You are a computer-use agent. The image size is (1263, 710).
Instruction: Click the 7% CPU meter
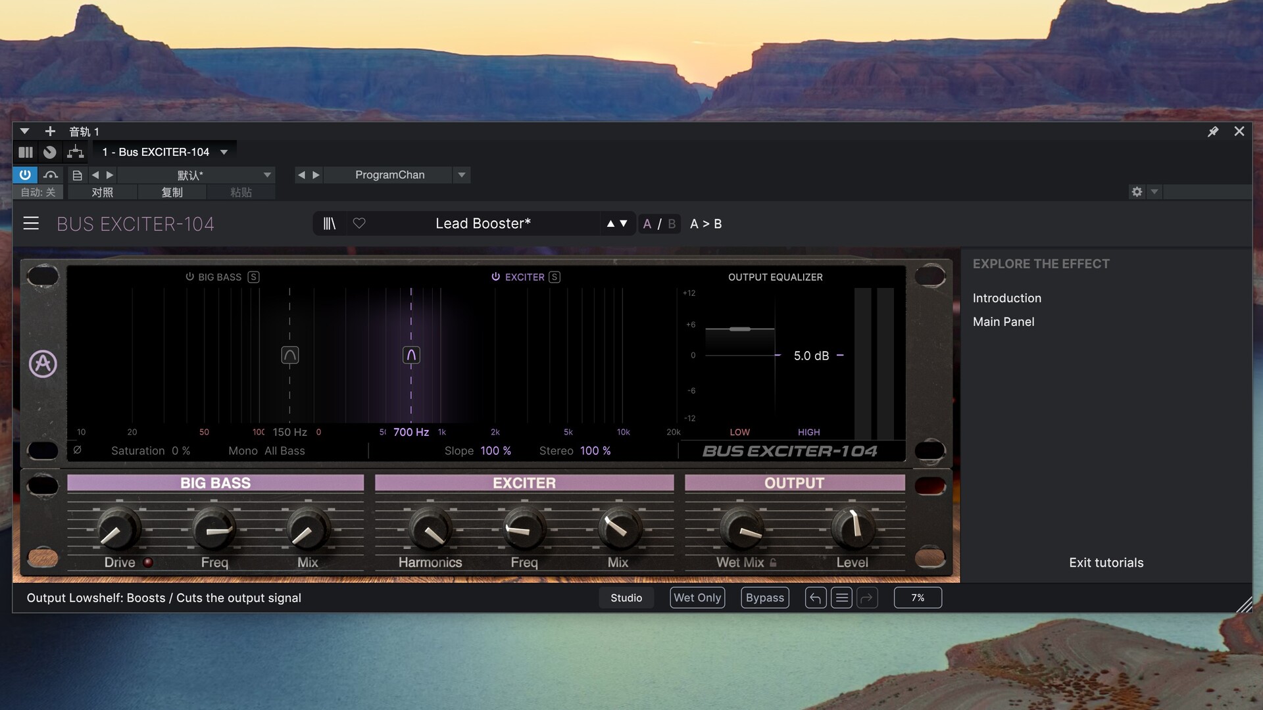tap(918, 598)
